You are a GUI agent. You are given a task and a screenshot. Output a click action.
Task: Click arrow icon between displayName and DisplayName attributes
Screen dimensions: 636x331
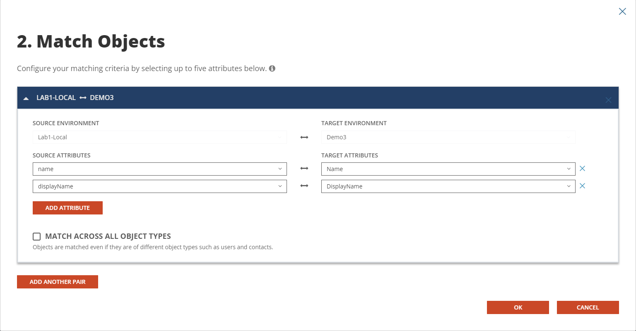tap(304, 186)
